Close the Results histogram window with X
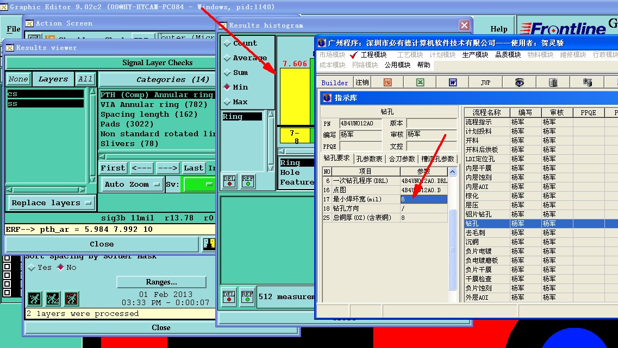618x348 pixels. [x=464, y=25]
